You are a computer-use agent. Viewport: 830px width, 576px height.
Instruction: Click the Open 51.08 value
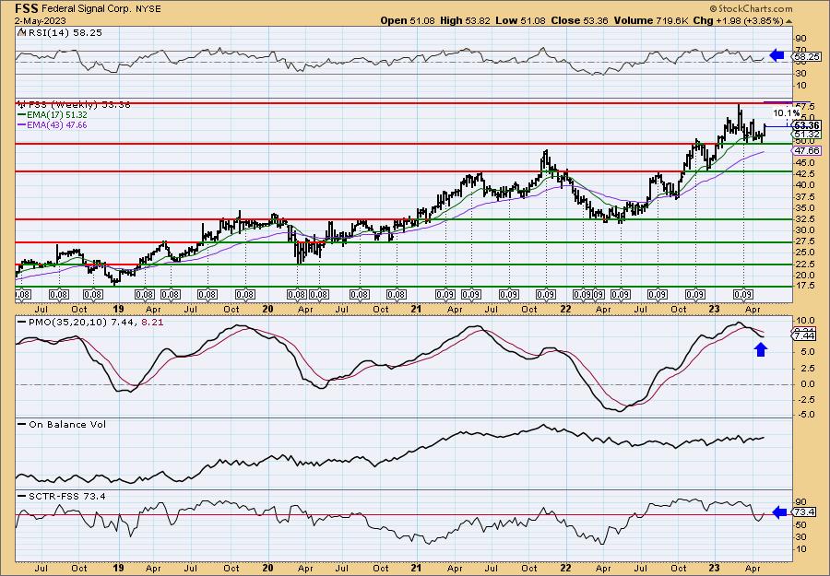coord(409,20)
